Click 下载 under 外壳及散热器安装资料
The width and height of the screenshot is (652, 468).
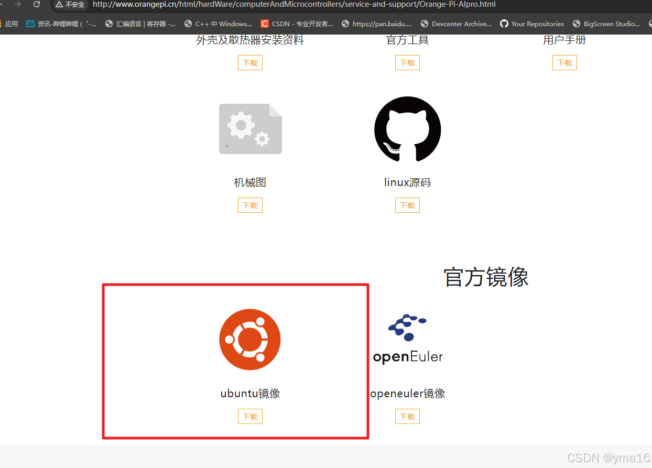(x=250, y=63)
